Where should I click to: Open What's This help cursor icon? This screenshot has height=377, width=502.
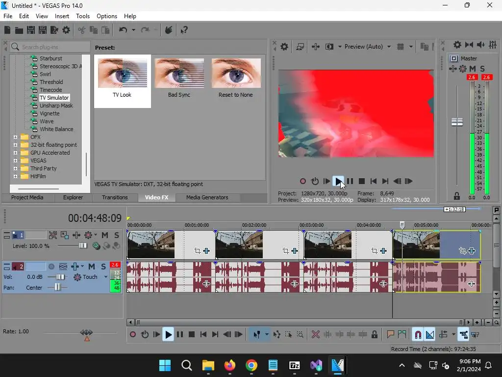(x=184, y=30)
